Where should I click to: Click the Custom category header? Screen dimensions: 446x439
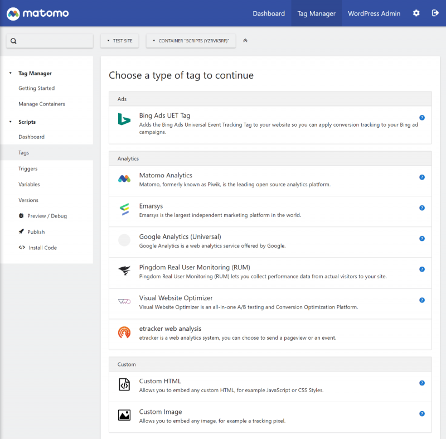click(270, 364)
